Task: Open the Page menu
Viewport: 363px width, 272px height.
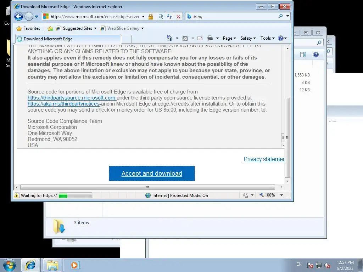Action: [229, 38]
